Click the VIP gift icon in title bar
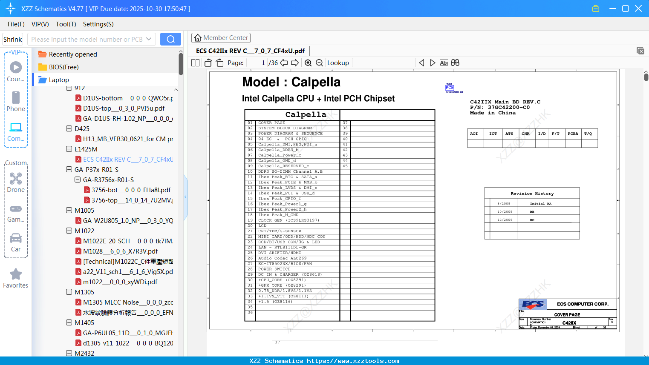This screenshot has width=649, height=365. (x=596, y=9)
